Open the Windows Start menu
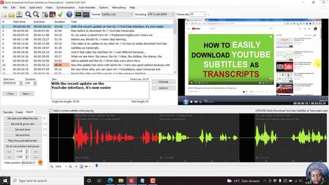329x185 pixels. point(5,180)
